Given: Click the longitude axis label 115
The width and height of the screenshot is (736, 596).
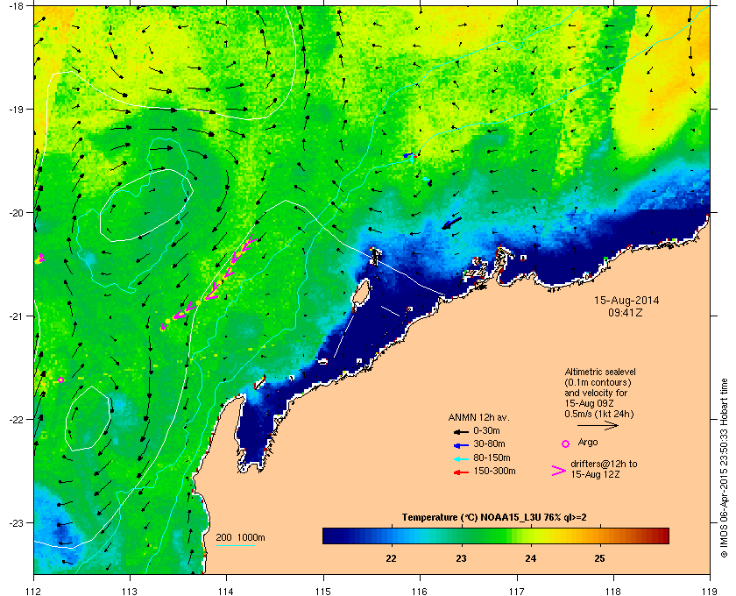Looking at the screenshot, I should [x=323, y=592].
